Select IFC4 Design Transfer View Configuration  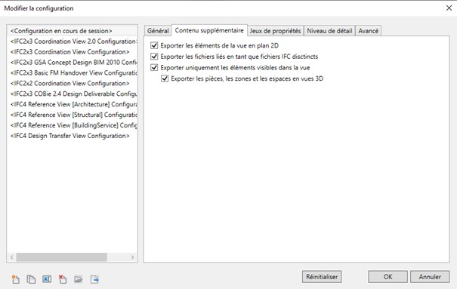72,136
